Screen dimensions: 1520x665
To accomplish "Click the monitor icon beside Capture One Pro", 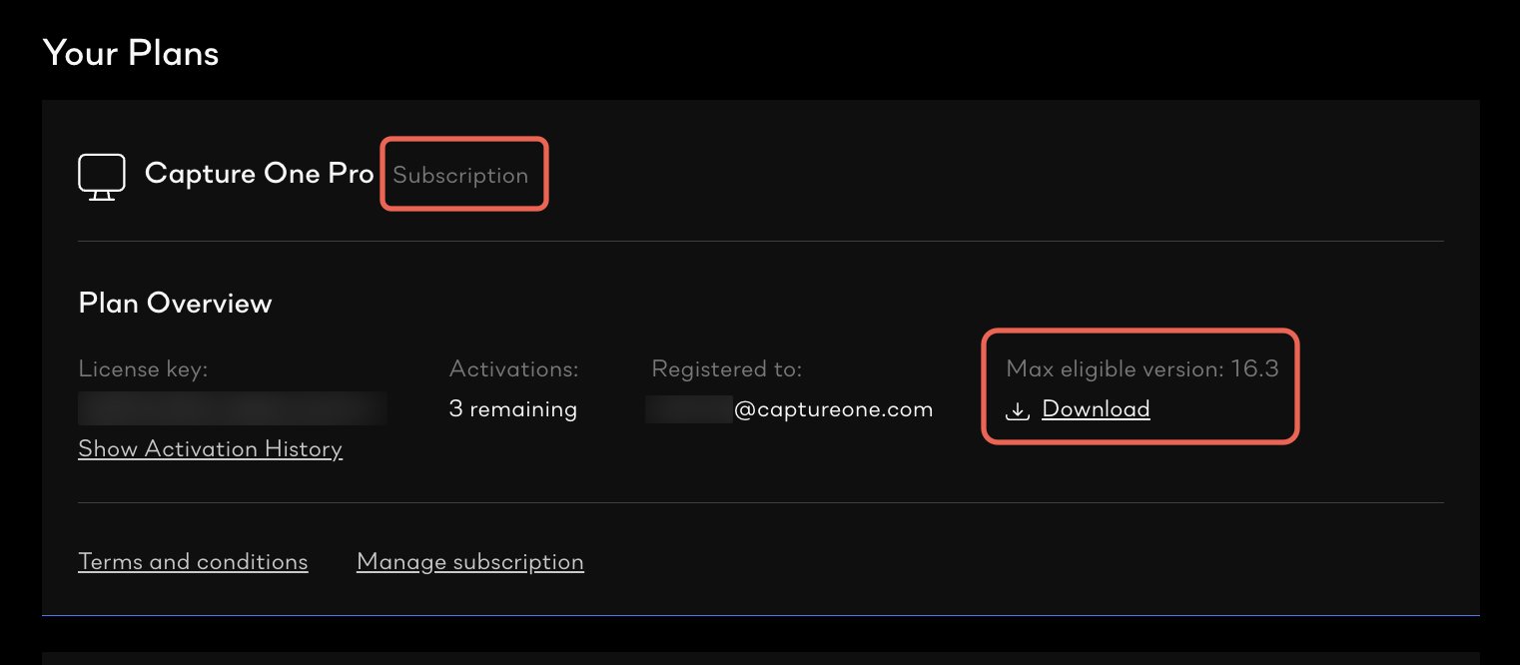I will (102, 177).
